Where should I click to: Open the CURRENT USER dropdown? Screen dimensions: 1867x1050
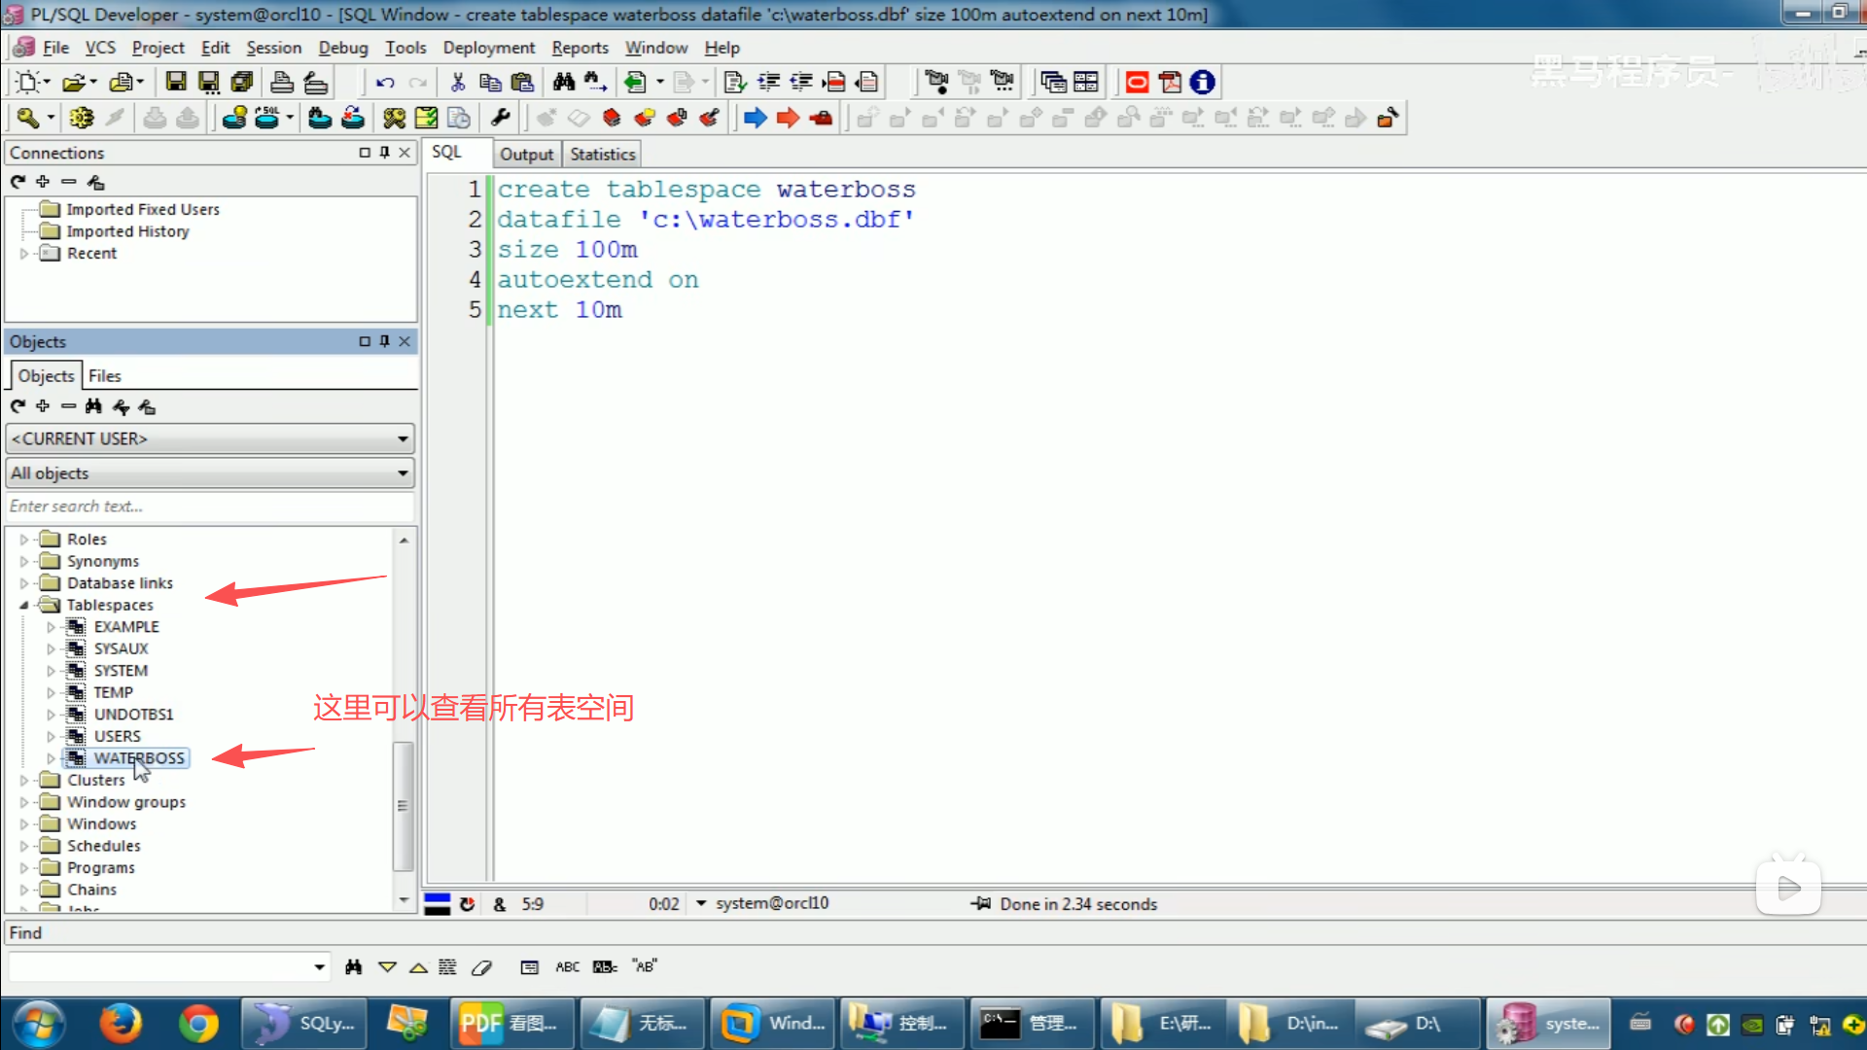402,439
